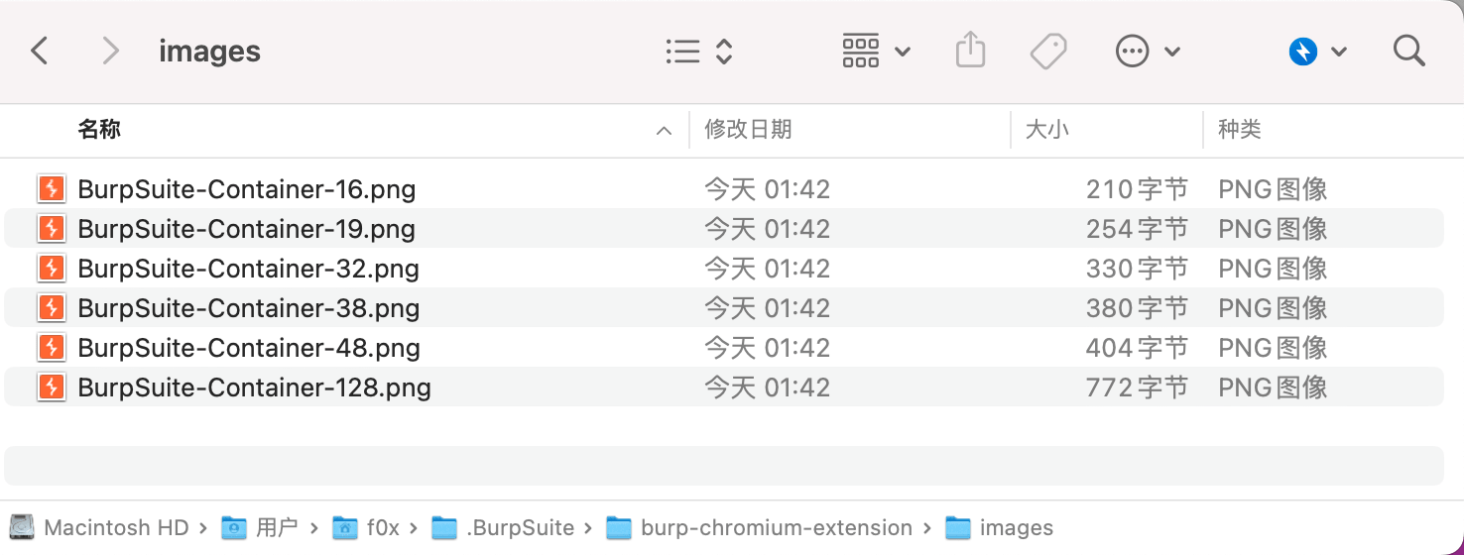Screen dimensions: 1464x555
Task: Click the BurpSuite-Container-128.png file icon
Action: pos(52,388)
